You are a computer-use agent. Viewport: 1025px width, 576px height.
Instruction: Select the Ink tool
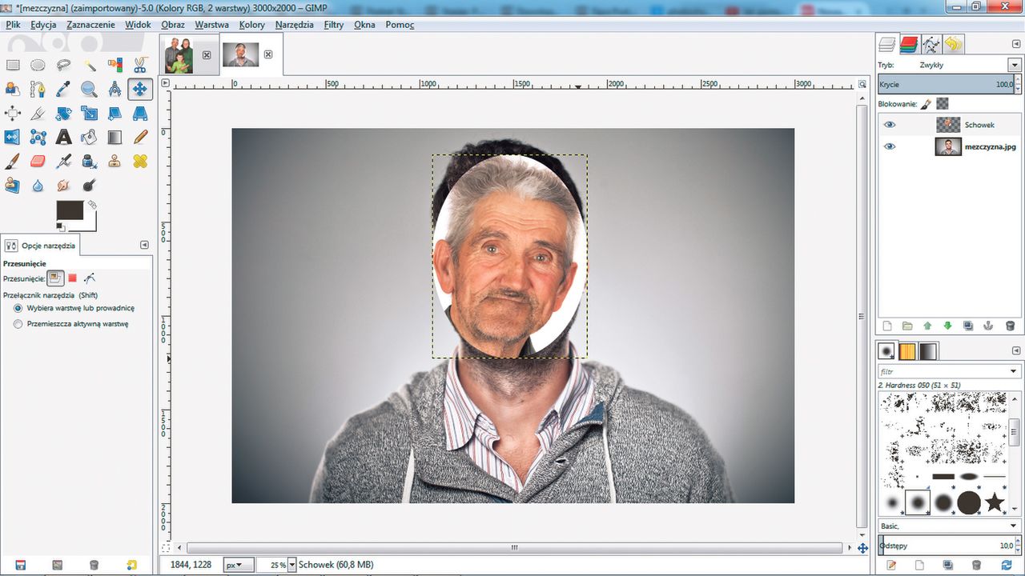[89, 161]
